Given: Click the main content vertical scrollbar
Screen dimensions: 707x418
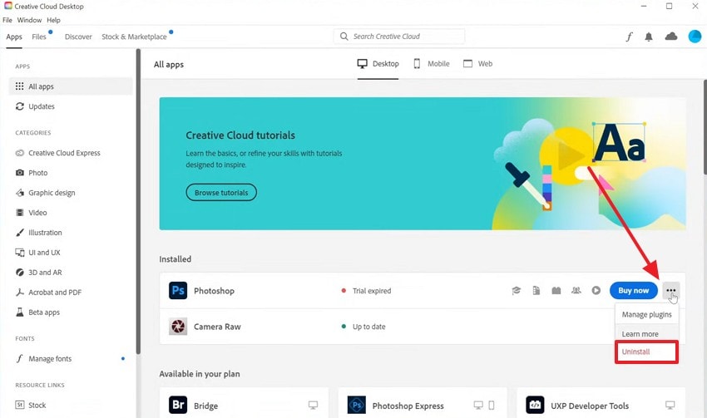Looking at the screenshot, I should (x=705, y=127).
